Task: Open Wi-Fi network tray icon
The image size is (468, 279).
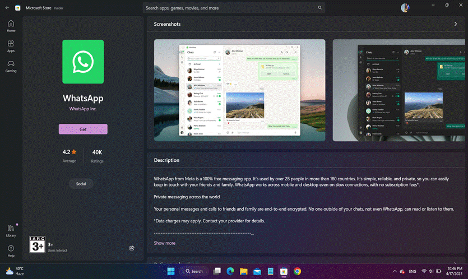Action: [424, 271]
